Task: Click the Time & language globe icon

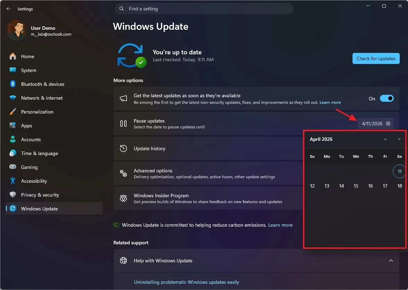Action: pos(13,153)
